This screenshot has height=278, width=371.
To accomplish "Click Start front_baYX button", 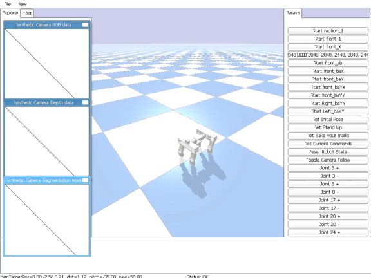I will click(328, 87).
